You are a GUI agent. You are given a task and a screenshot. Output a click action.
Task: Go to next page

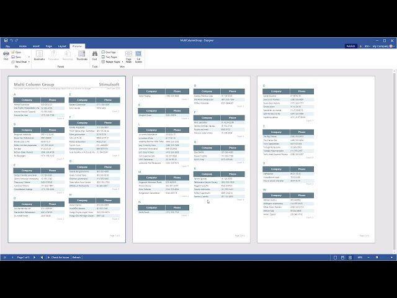[x=35, y=257]
